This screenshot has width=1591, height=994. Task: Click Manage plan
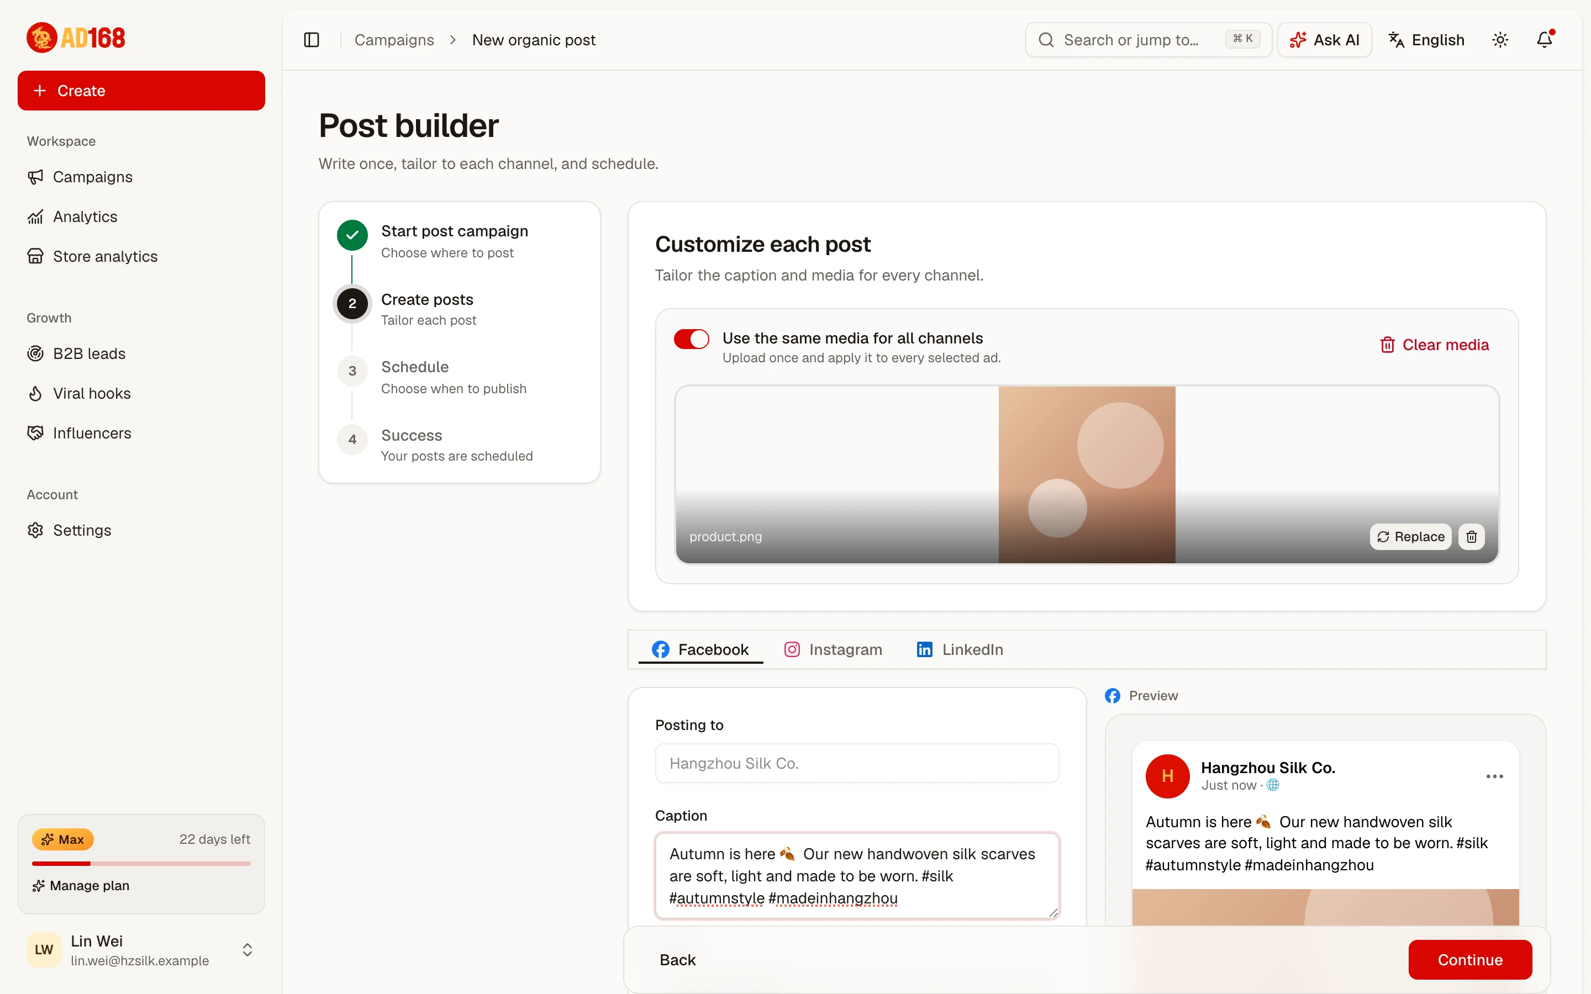[x=81, y=886]
